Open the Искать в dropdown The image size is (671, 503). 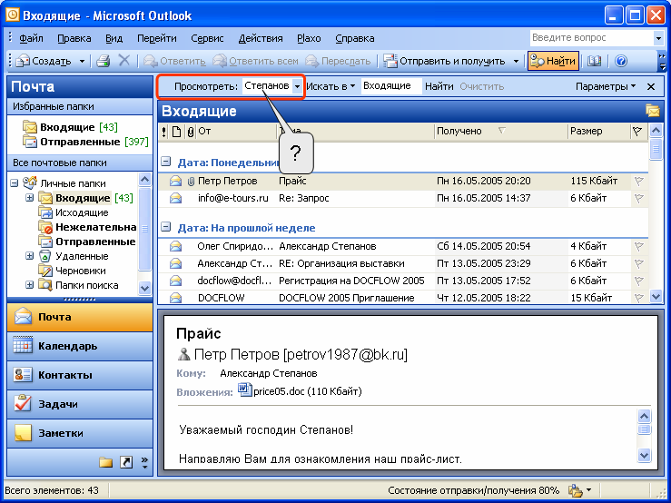click(x=331, y=86)
